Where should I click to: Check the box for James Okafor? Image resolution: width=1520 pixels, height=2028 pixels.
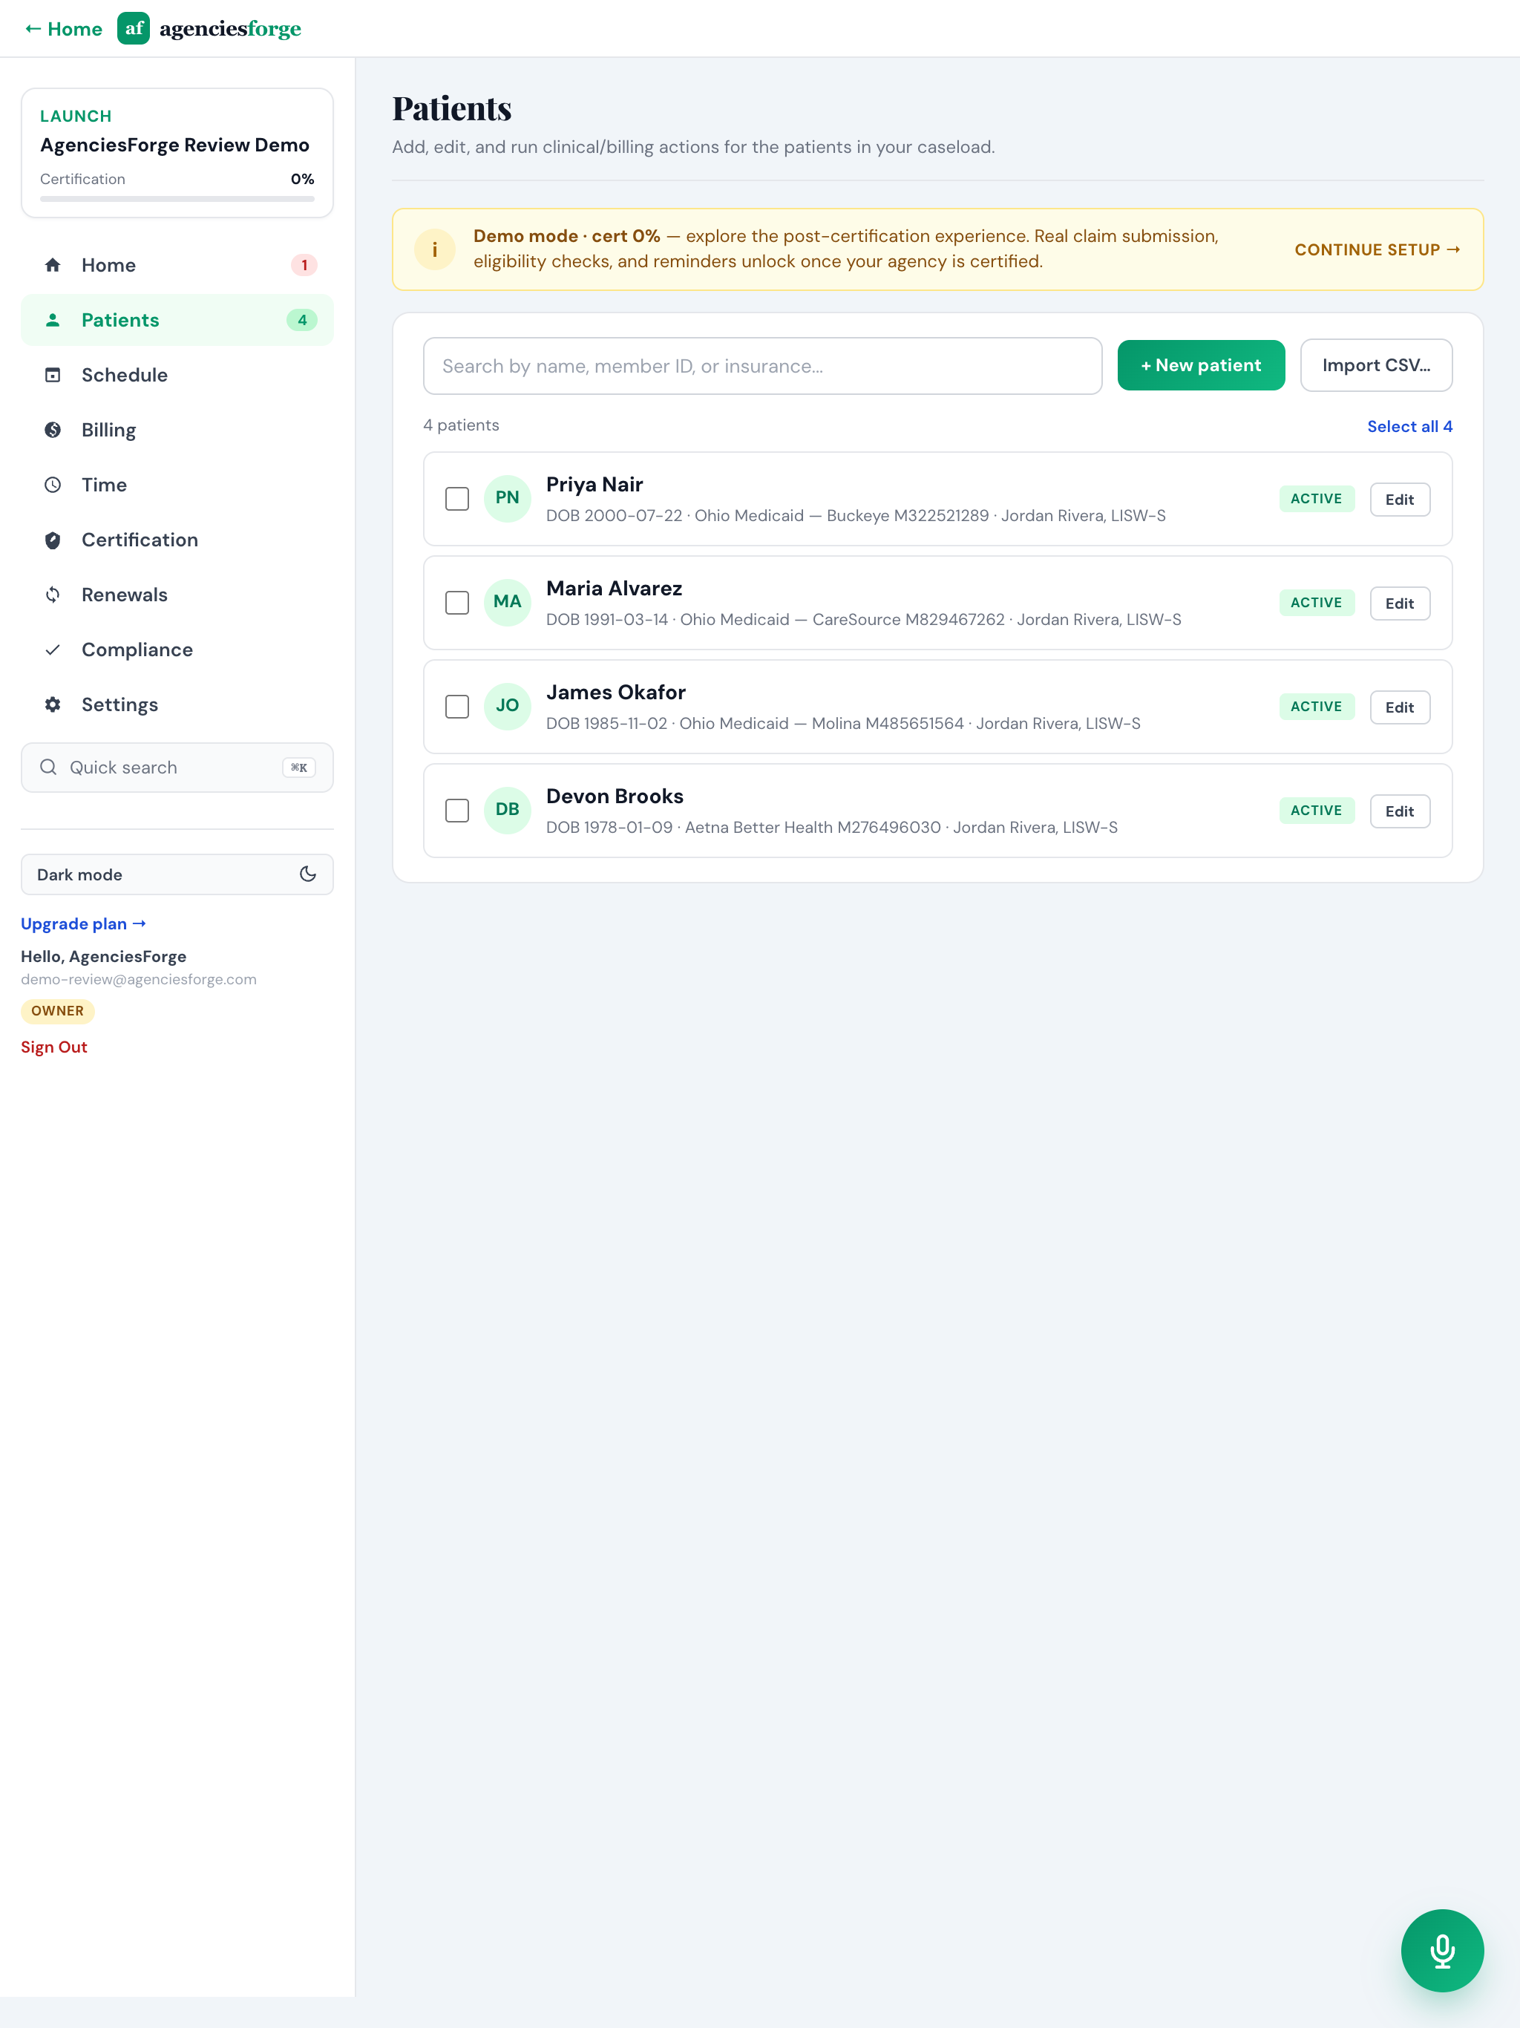456,707
